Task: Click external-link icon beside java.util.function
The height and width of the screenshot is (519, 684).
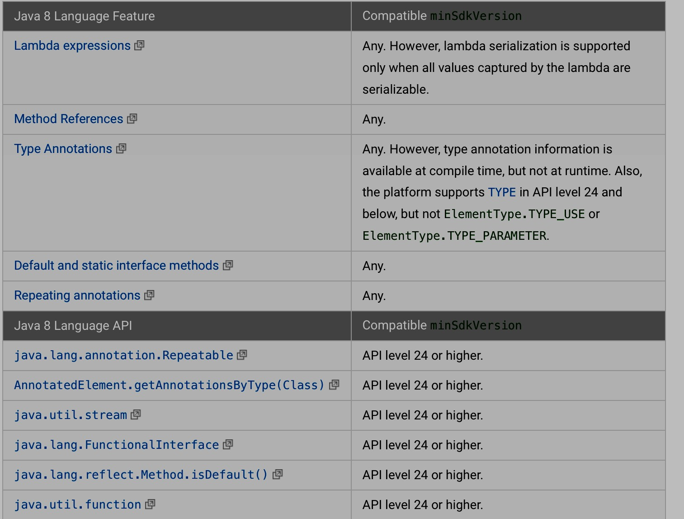Action: coord(151,504)
